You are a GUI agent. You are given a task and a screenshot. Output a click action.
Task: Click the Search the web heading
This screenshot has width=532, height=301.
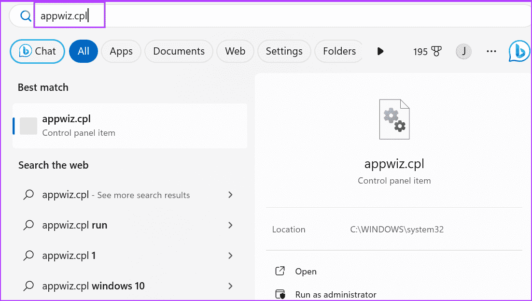point(53,165)
